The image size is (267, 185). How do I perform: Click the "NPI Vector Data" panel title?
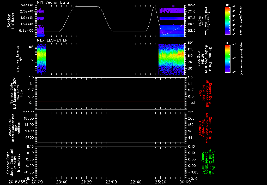pos(53,2)
